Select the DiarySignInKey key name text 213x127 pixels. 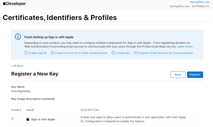pyautogui.click(x=21, y=91)
